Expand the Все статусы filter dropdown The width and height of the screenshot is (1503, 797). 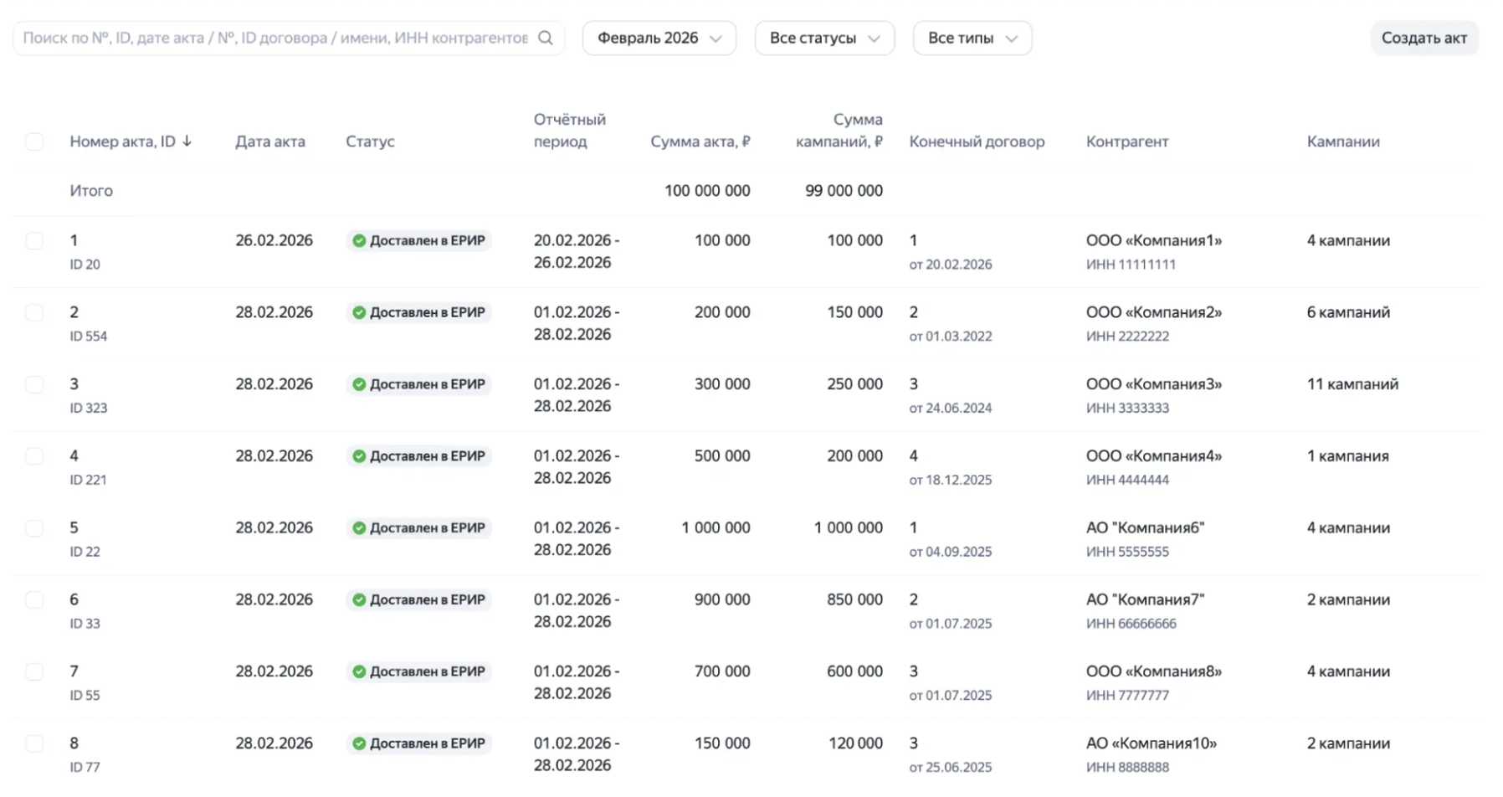pyautogui.click(x=823, y=39)
